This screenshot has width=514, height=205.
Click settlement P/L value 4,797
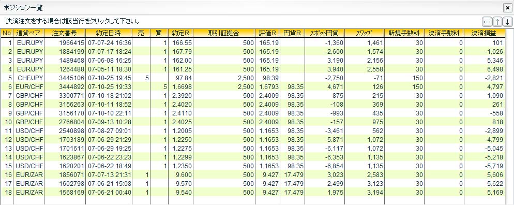495,87
